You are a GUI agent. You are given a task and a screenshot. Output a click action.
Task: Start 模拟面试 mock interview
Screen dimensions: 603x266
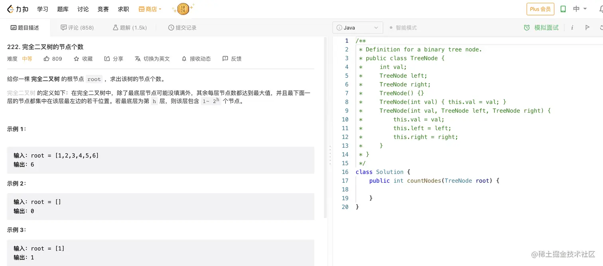[541, 27]
